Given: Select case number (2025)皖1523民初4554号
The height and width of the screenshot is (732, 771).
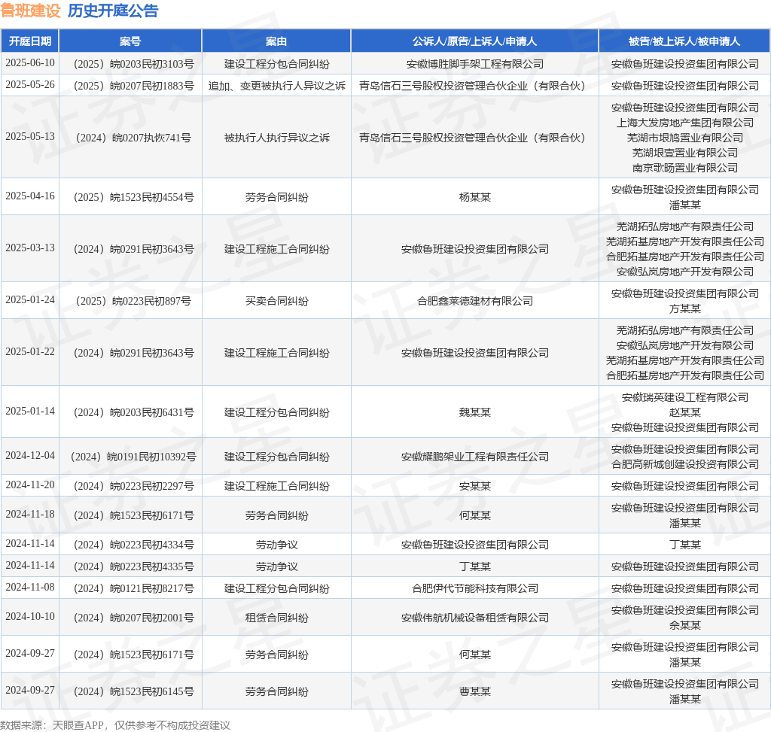Looking at the screenshot, I should tap(133, 197).
